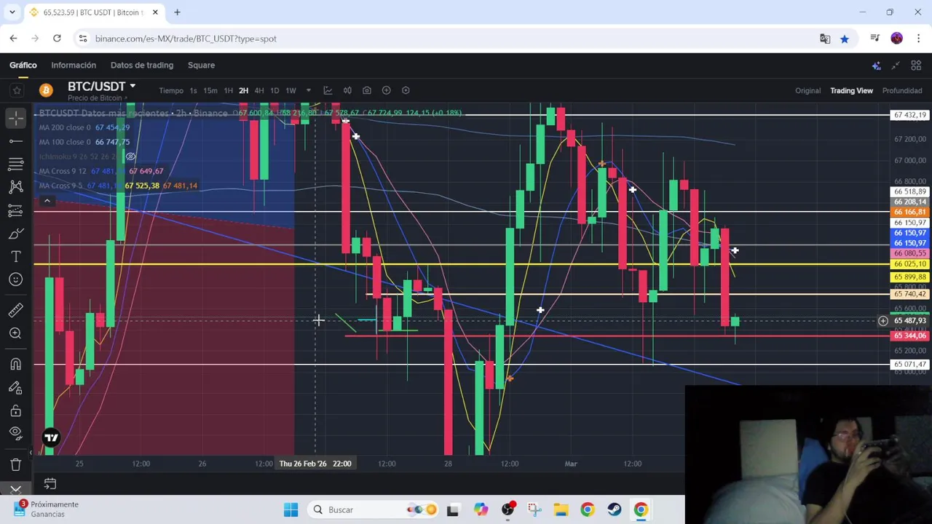Click the binance.com address bar
The image size is (932, 524).
click(x=186, y=39)
